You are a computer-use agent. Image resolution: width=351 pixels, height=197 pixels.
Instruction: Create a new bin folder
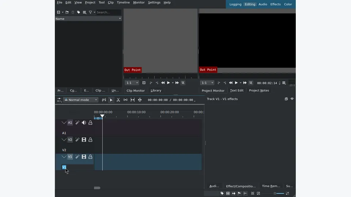tap(67, 12)
